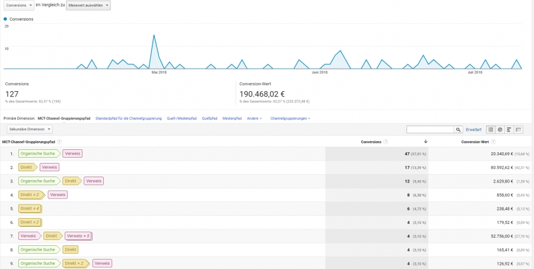The height and width of the screenshot is (269, 534).
Task: Open the Conversions metric dropdown
Action: pos(18,5)
